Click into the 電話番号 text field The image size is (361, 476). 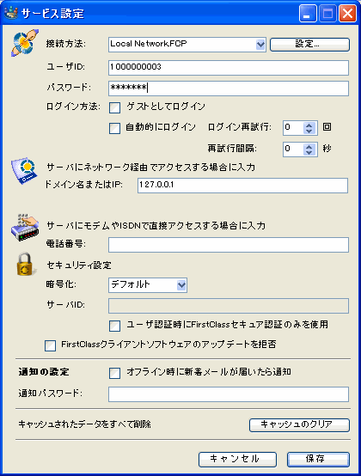229,245
